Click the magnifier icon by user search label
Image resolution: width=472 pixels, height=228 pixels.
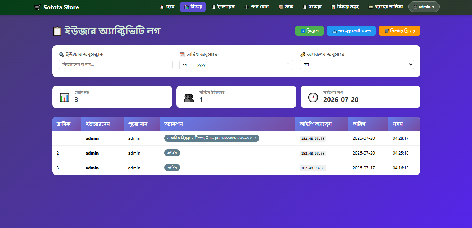click(x=62, y=55)
